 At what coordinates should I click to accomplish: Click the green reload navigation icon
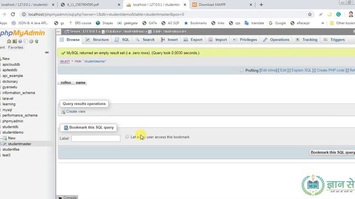[x=37, y=41]
